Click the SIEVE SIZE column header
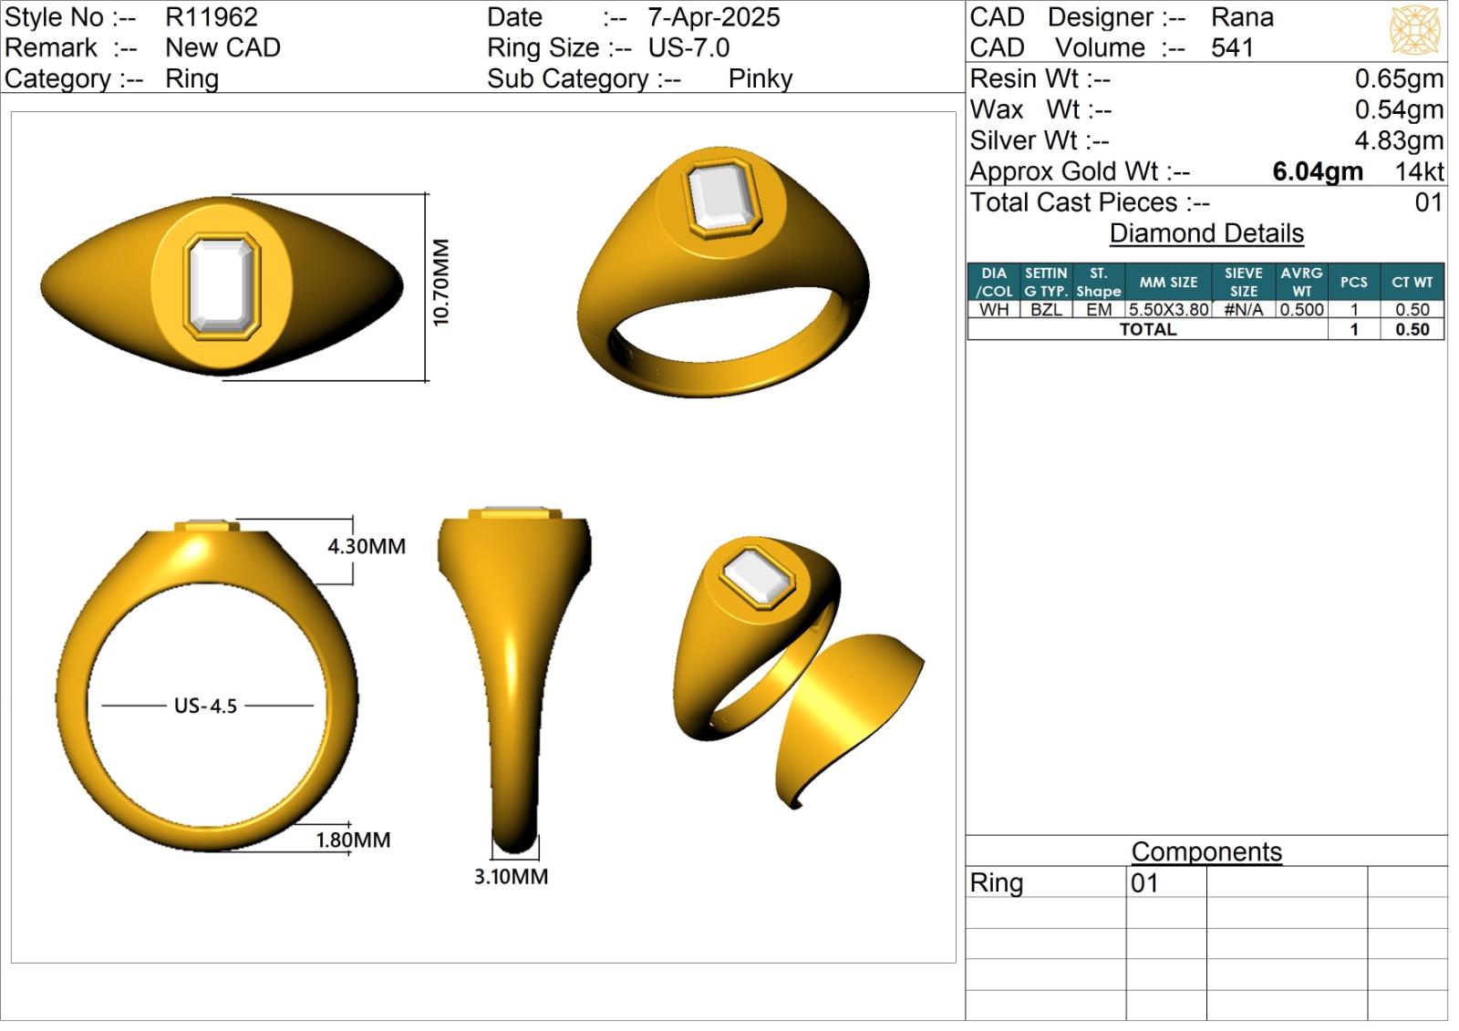 (x=1243, y=283)
